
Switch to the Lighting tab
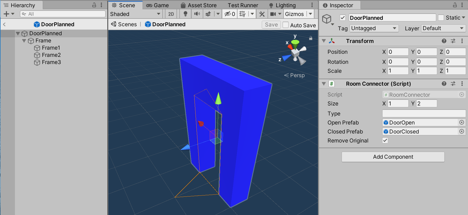282,5
